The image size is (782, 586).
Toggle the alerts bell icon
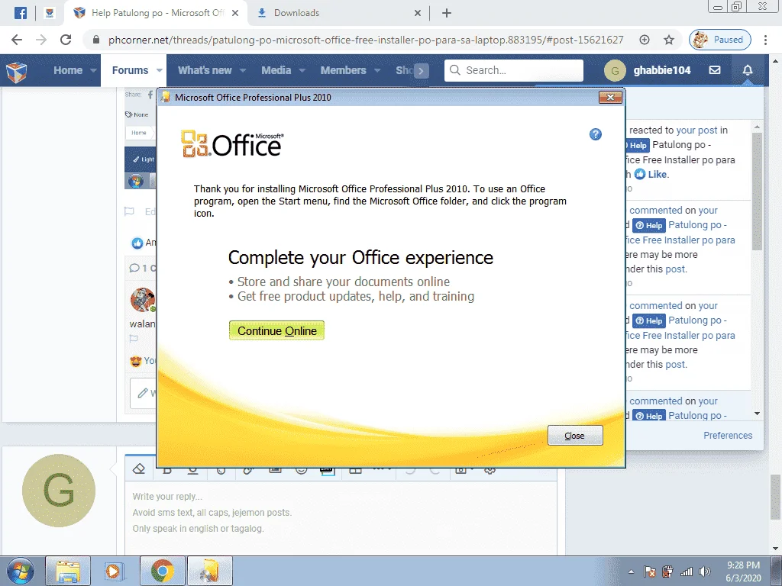pos(747,70)
